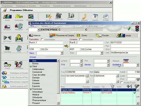Image resolution: width=141 pixels, height=106 pixels.
Task: Open Statistiques et Gestion section
Action: coord(15,73)
